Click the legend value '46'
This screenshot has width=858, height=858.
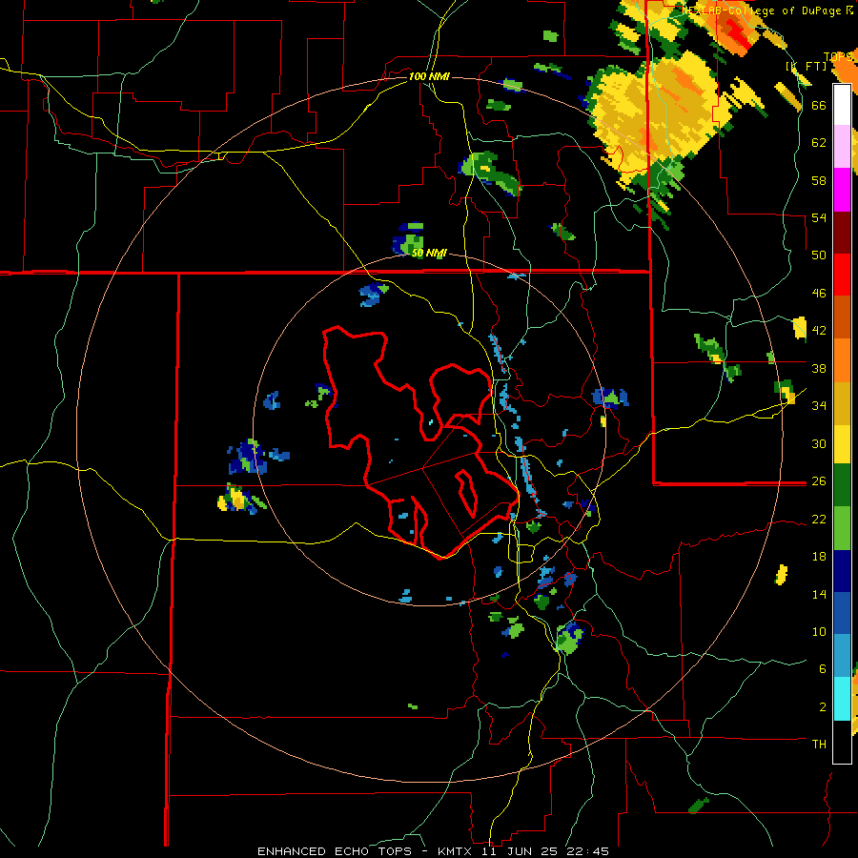(x=819, y=294)
